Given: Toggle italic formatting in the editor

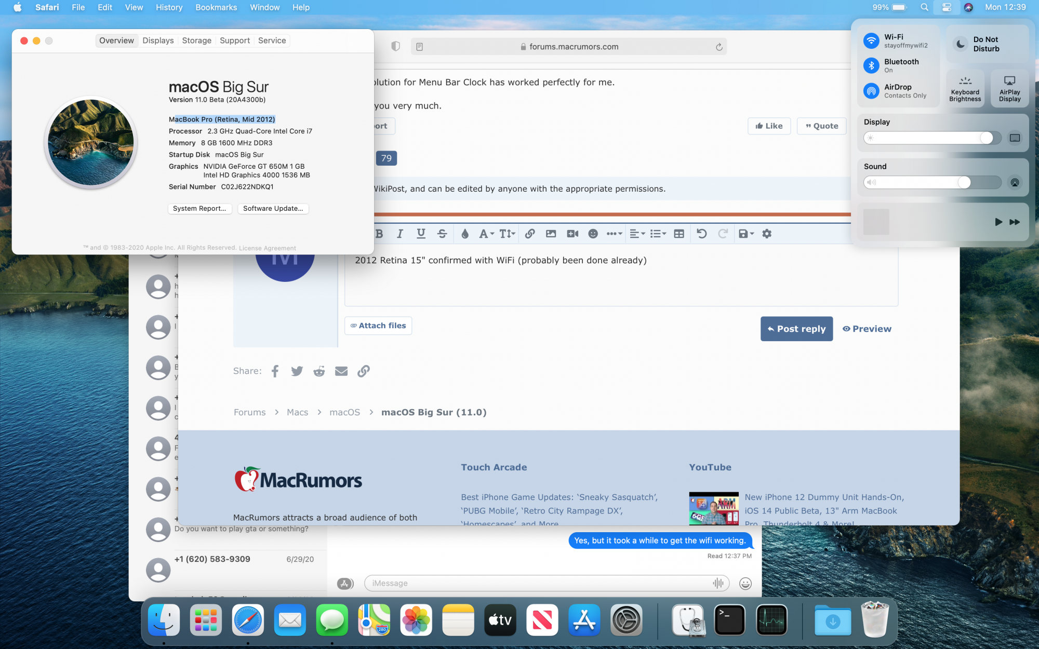Looking at the screenshot, I should coord(399,234).
